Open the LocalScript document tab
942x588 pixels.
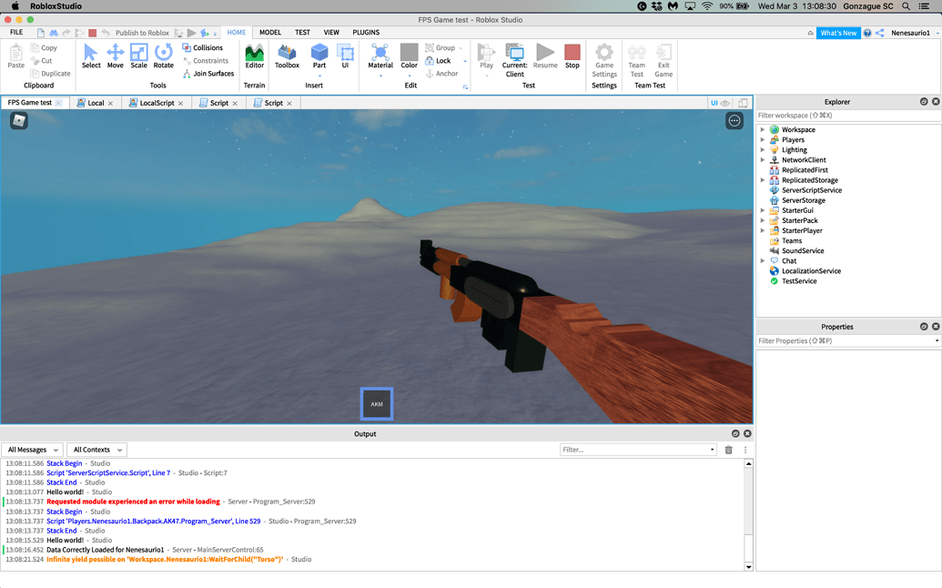tap(157, 103)
